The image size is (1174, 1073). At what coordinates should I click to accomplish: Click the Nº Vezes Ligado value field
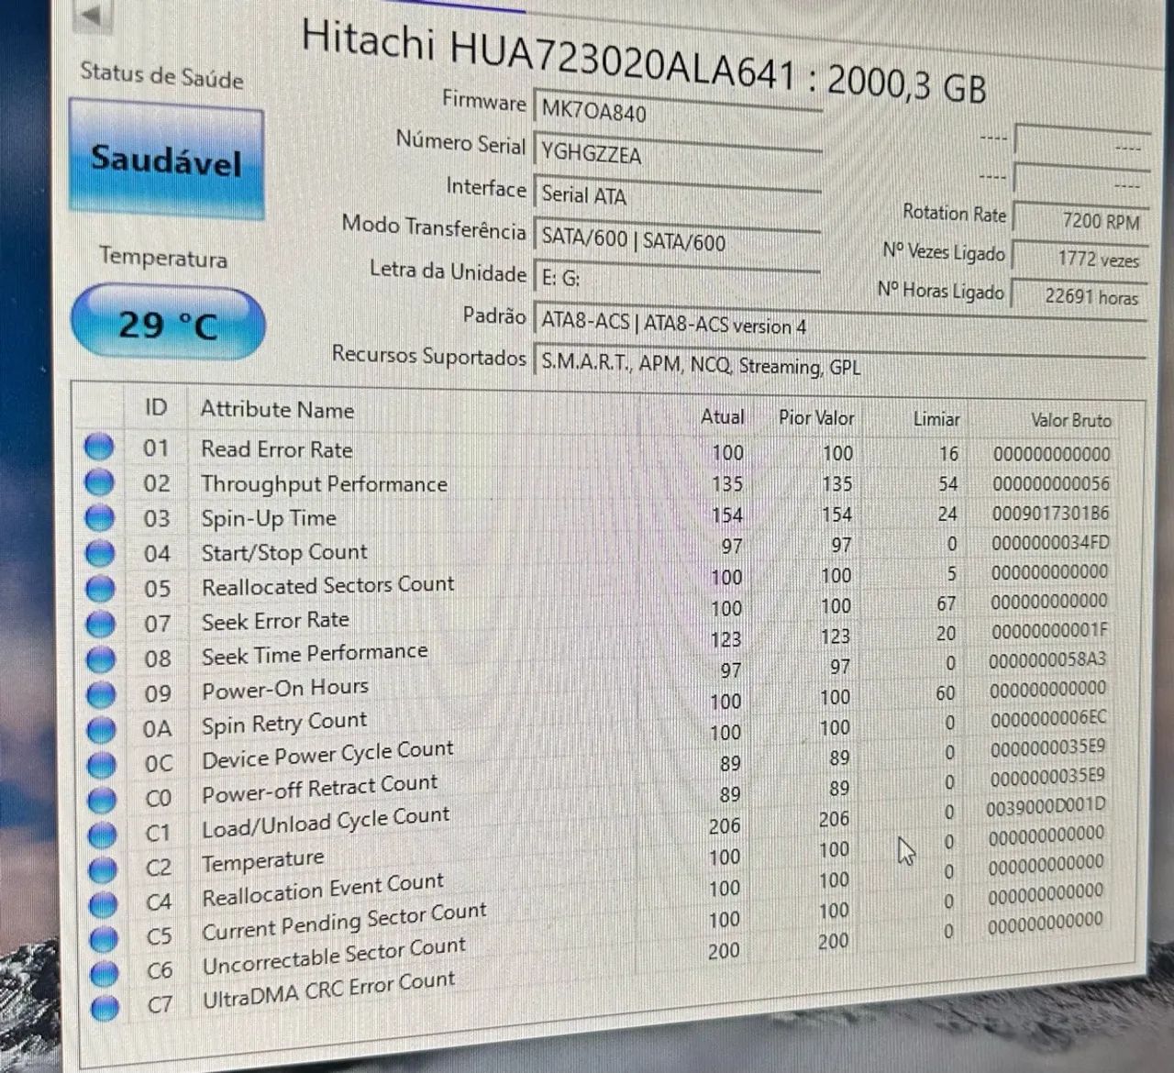pyautogui.click(x=1080, y=259)
